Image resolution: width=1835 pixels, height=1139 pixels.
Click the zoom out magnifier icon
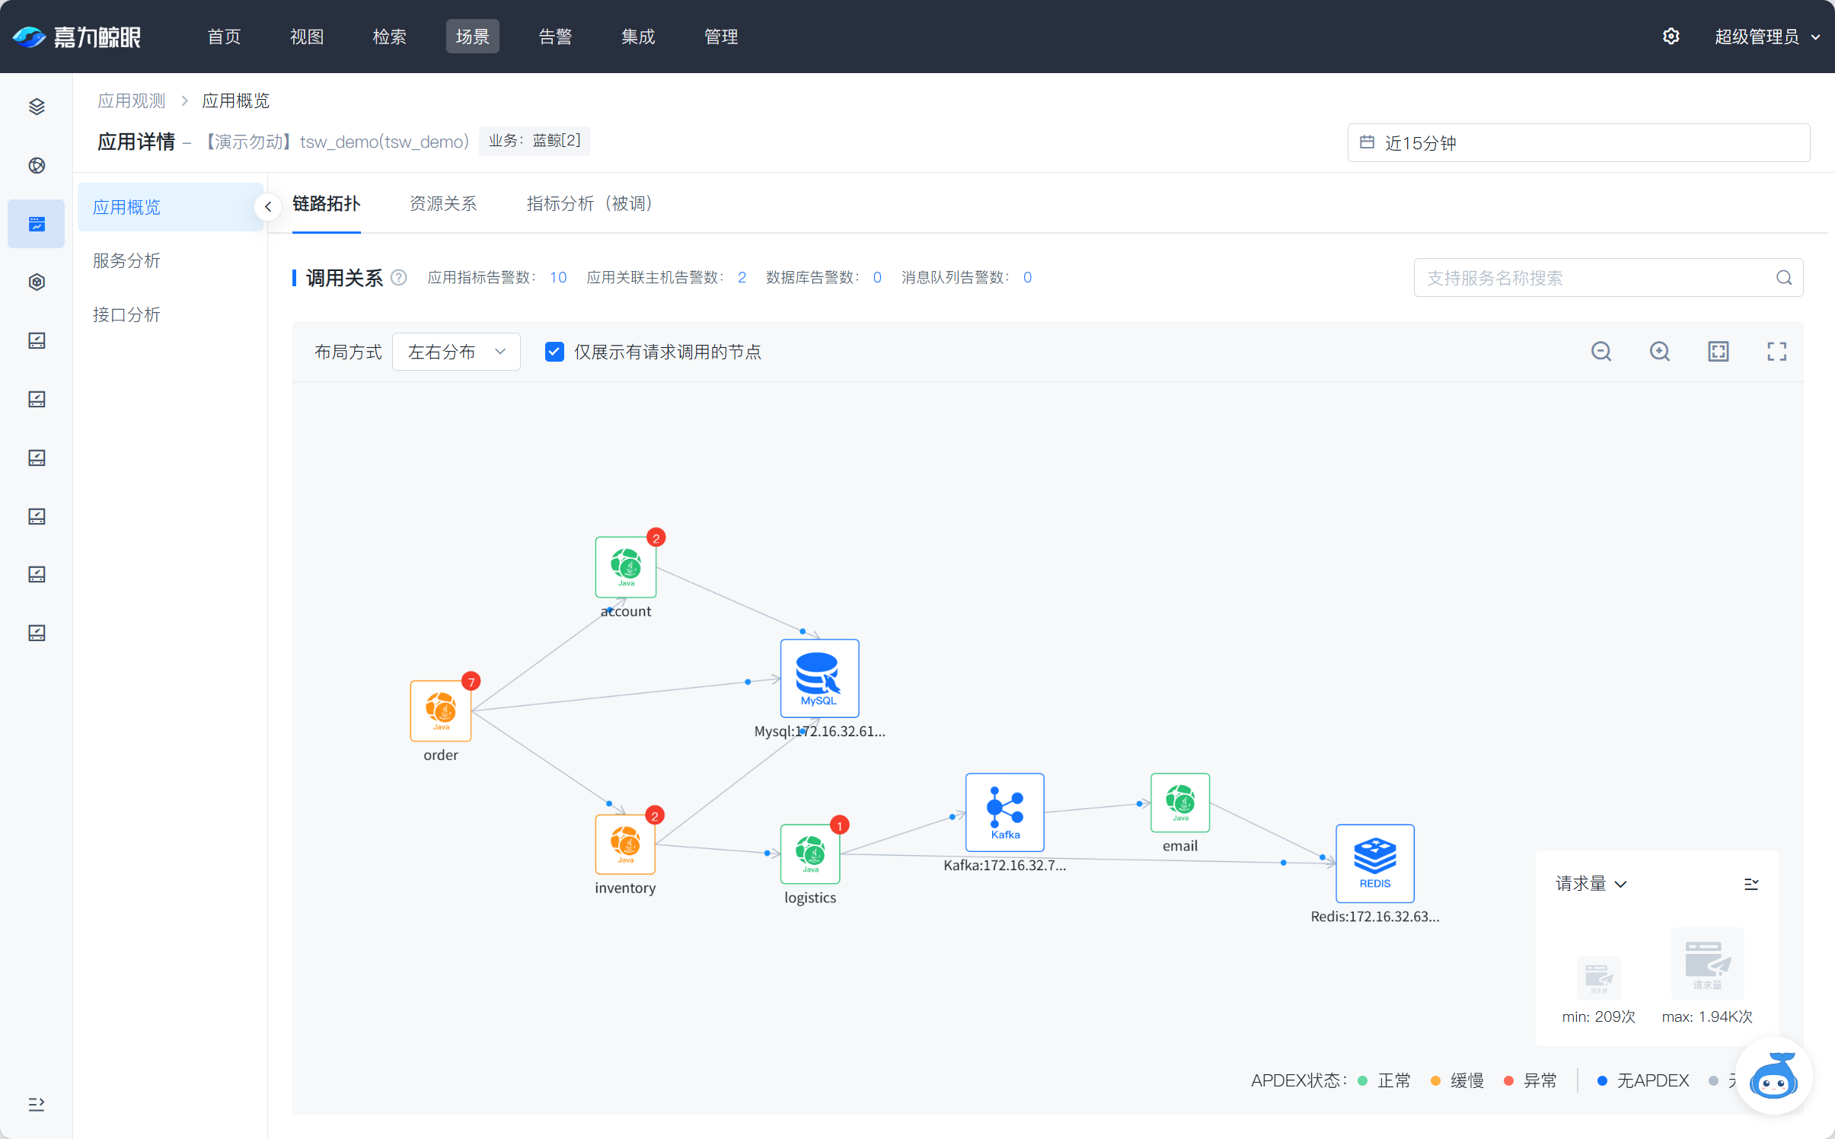pyautogui.click(x=1601, y=351)
